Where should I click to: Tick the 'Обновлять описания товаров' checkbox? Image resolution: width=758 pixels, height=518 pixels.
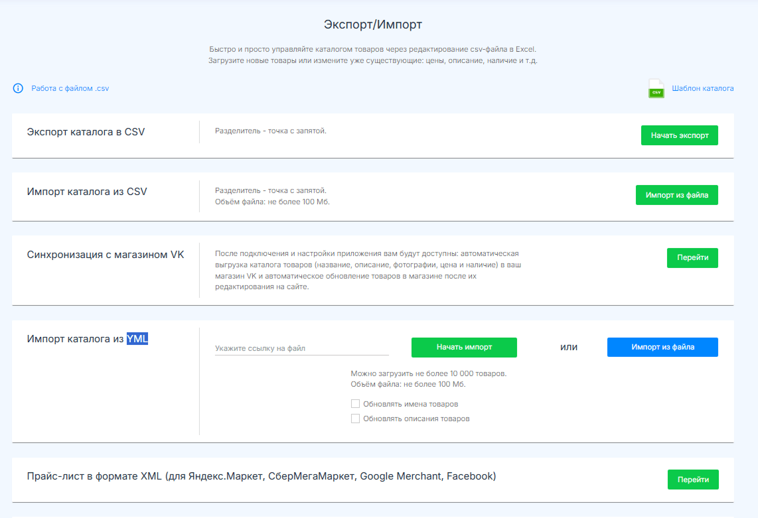tap(356, 419)
